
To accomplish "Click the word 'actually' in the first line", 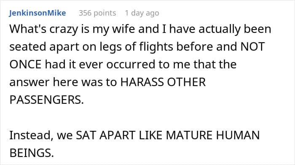I will (220, 30).
